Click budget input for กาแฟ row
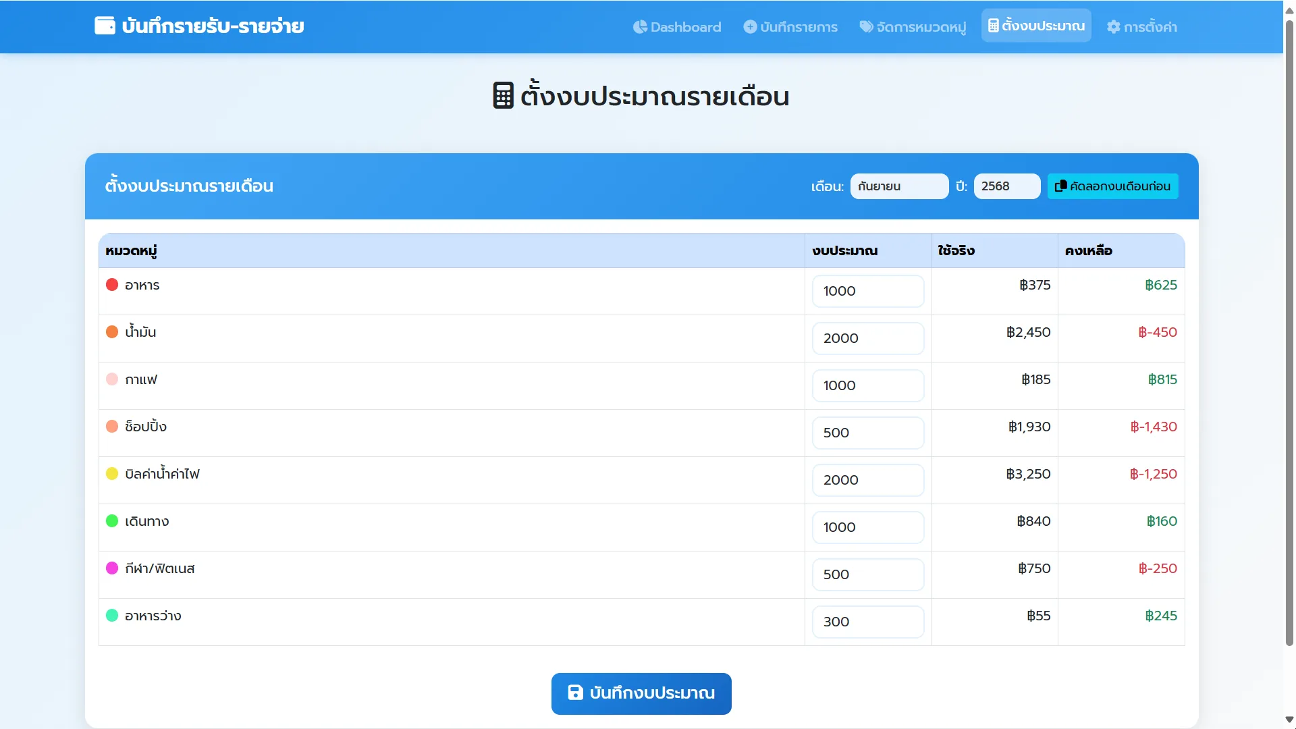 (868, 385)
